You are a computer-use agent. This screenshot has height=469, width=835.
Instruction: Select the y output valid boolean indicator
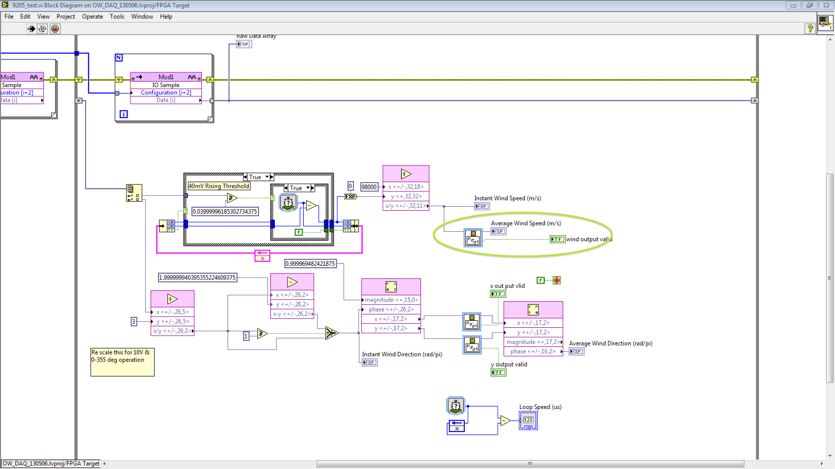click(x=498, y=373)
